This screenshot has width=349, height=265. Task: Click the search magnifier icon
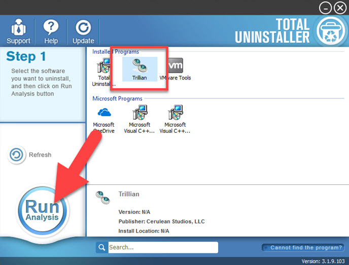[x=102, y=247]
